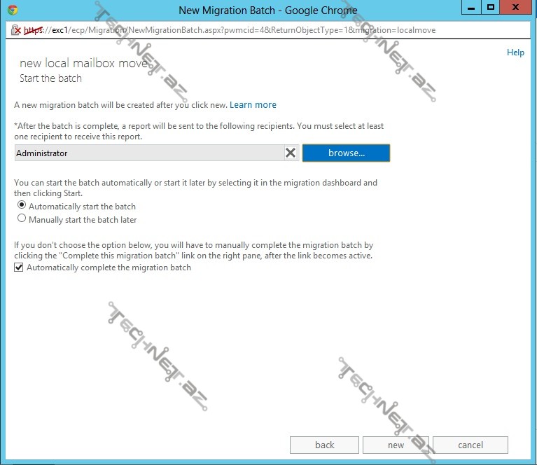Uncheck Automatically complete the migration batch
537x465 pixels.
[20, 268]
